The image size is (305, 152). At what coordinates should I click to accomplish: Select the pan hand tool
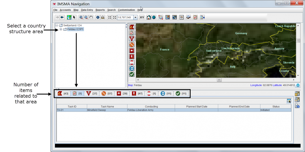(x=91, y=17)
